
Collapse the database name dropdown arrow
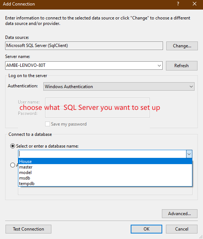(x=189, y=154)
